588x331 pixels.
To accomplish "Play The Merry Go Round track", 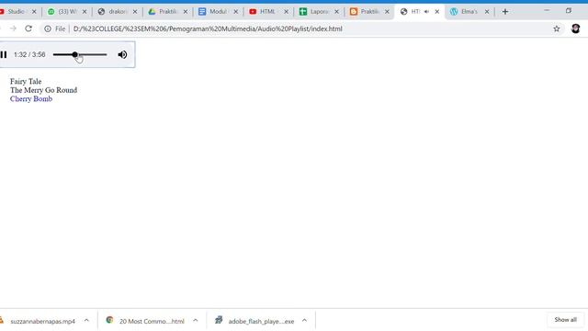I will (x=43, y=90).
